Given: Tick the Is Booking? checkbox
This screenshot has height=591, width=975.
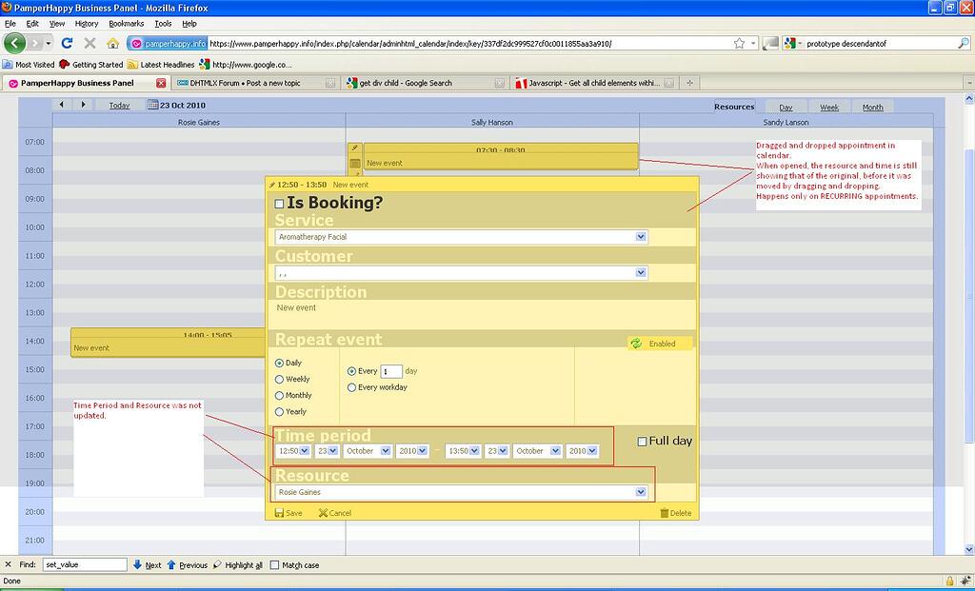Looking at the screenshot, I should (279, 203).
